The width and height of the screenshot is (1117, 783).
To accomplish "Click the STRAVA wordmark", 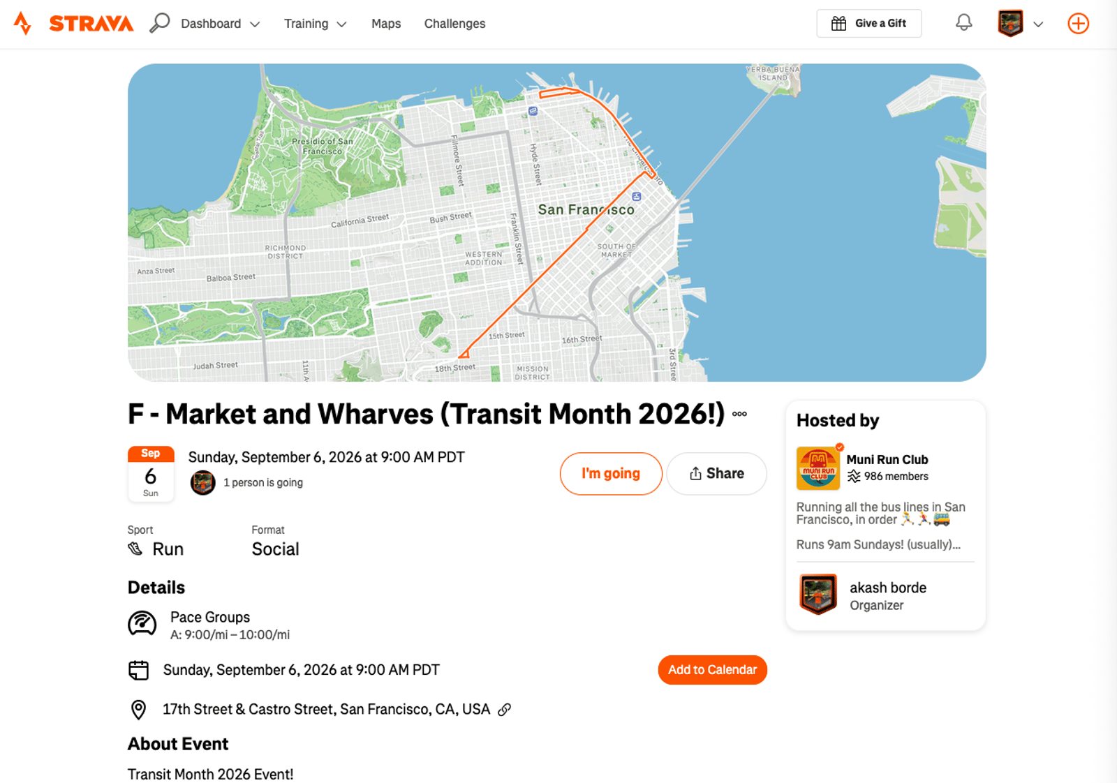I will point(91,24).
